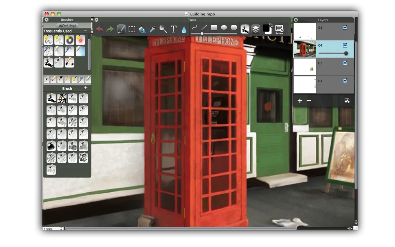395x247 pixels.
Task: Toggle layer 03 visibility checkbox
Action: pos(345,81)
